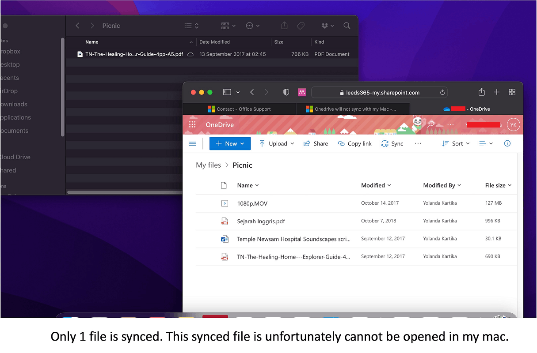The height and width of the screenshot is (353, 537).
Task: Open Dropbox menu in Finder toolbar
Action: tap(328, 26)
